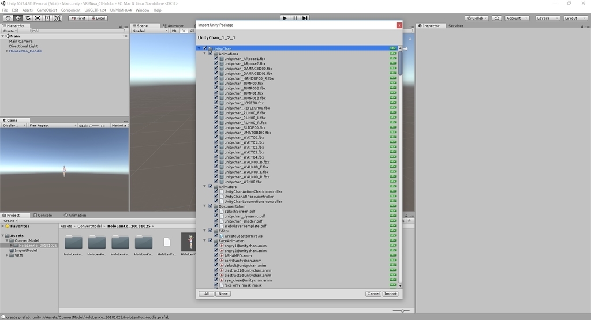Open the second HoloLenKo folder icon

[96, 242]
